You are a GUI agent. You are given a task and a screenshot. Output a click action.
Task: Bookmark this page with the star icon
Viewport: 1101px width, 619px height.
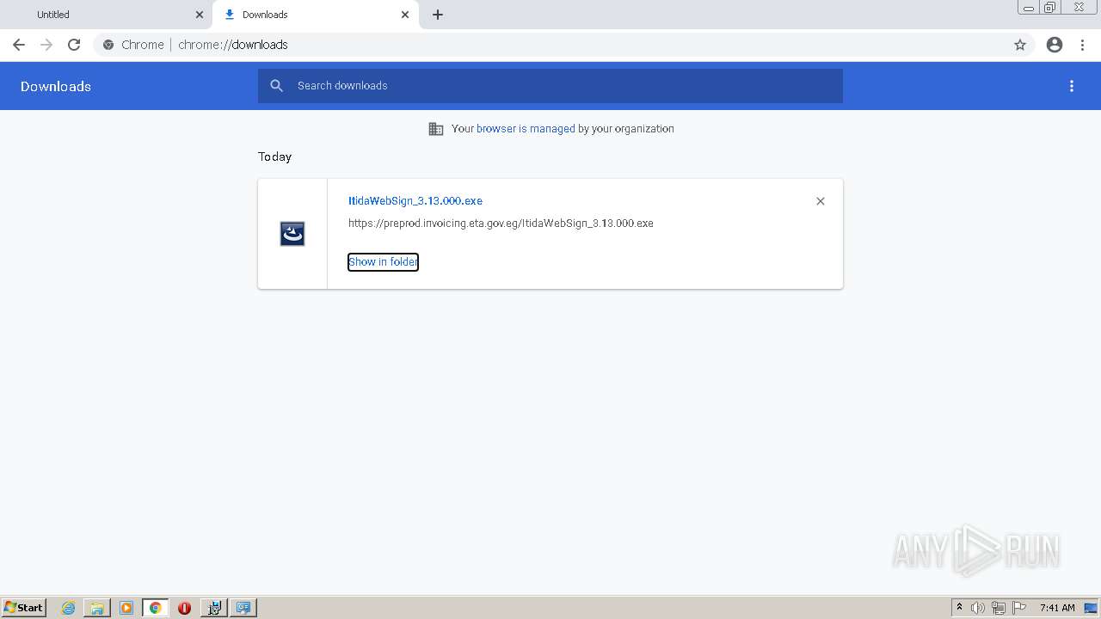1020,45
